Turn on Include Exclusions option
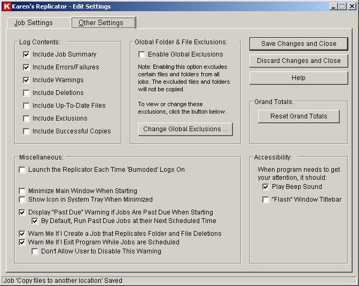Screen dimensions: 359x286 26,118
